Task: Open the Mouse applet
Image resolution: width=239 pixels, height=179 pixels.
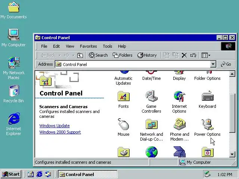Action: pos(124,124)
